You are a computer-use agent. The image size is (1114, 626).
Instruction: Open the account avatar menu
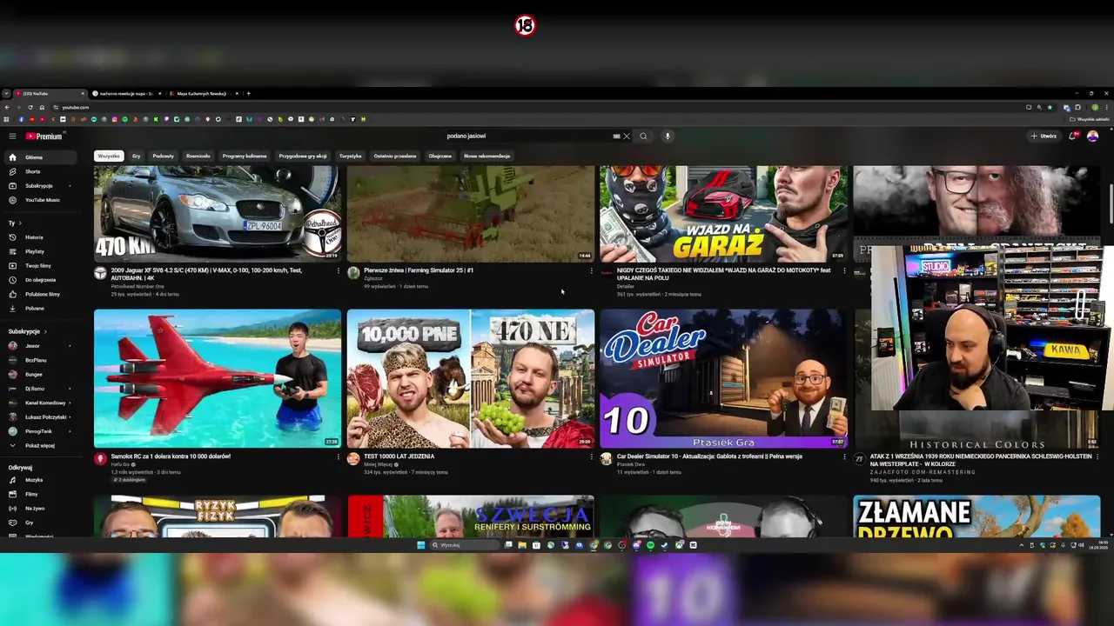(1092, 136)
